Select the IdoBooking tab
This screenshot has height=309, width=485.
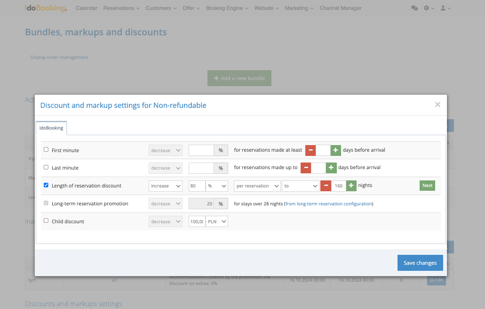(51, 128)
